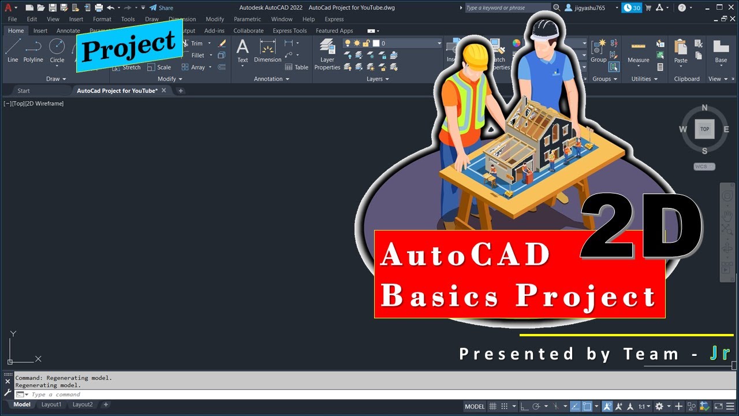
Task: Click the Save icon in quick access toolbar
Action: click(53, 8)
